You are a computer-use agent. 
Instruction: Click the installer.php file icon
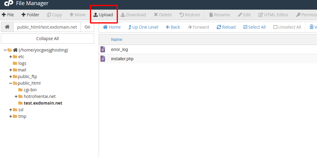103,59
